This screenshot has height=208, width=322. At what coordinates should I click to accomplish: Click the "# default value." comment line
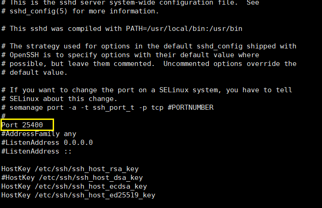(35, 72)
